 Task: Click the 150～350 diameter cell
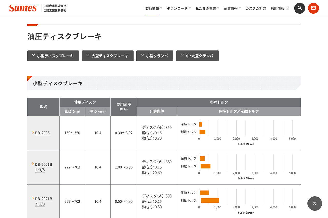(72, 133)
